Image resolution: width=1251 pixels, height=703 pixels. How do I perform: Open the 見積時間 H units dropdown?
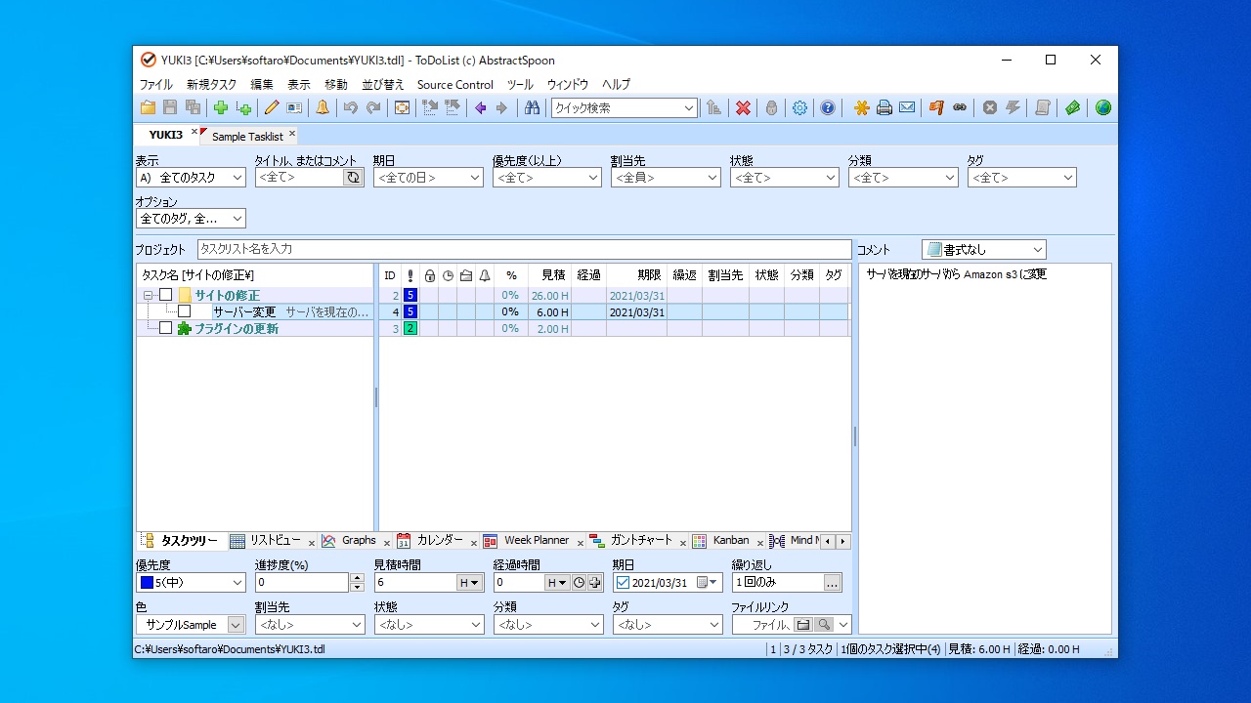click(x=470, y=583)
